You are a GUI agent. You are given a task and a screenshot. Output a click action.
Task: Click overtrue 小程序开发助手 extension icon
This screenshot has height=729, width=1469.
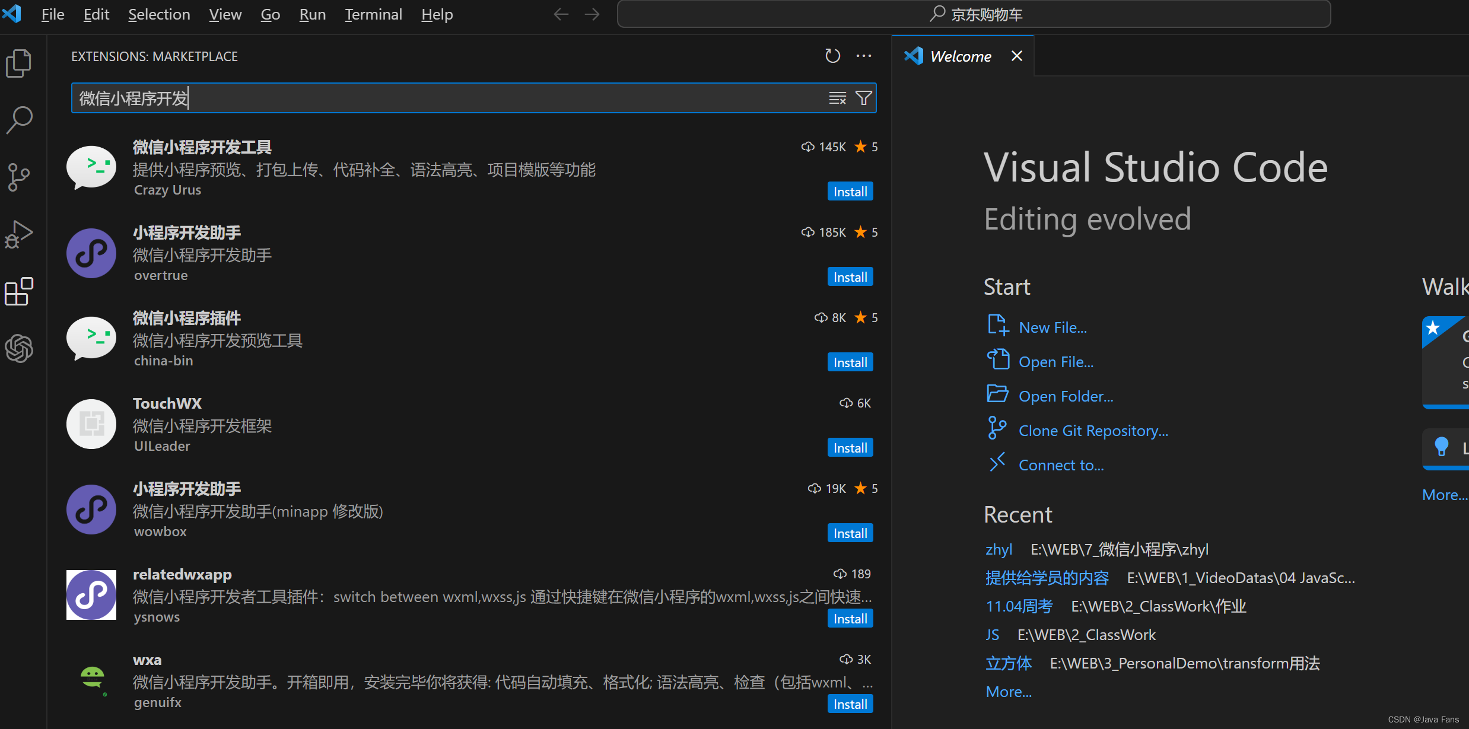pos(91,253)
